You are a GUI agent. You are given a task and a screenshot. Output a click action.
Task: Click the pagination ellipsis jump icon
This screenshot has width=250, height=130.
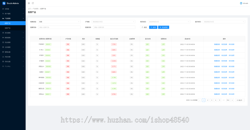pyautogui.click(x=224, y=100)
